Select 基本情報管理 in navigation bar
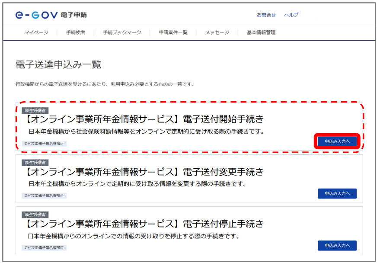This screenshot has width=377, height=263. (x=261, y=32)
